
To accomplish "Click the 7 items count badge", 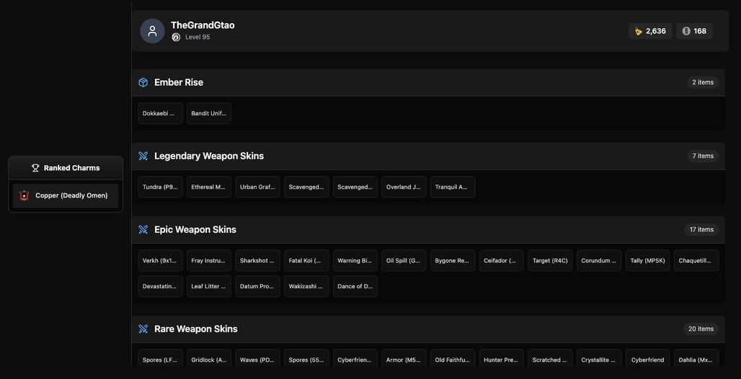I will click(703, 156).
